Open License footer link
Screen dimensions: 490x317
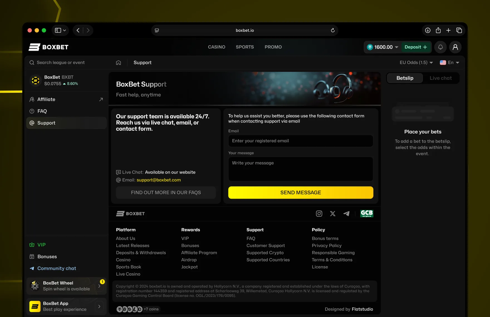(x=320, y=267)
